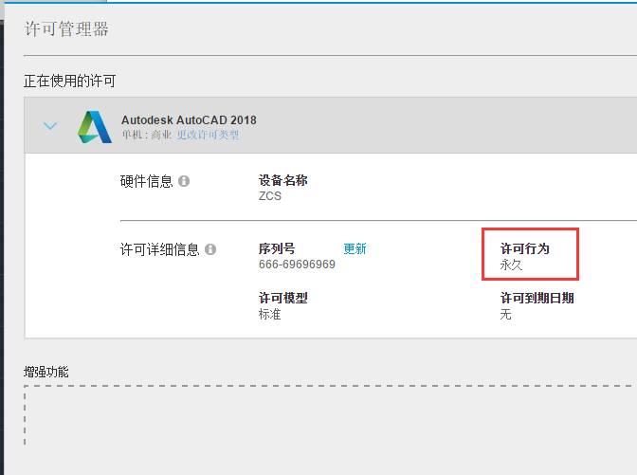Select the device name value ZCS
This screenshot has width=637, height=475.
pyautogui.click(x=270, y=196)
